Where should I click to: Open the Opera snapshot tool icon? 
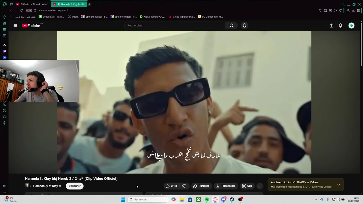point(325,10)
